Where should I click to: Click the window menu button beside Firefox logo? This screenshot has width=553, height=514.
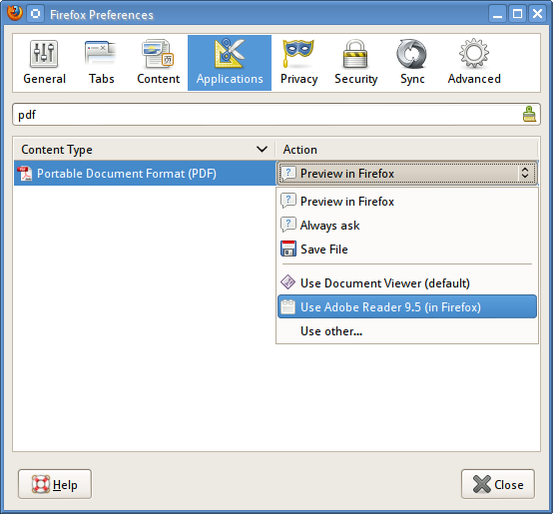tap(35, 14)
